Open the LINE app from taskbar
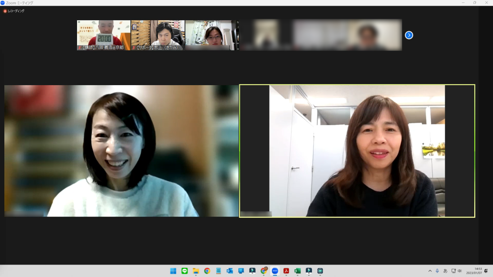This screenshot has height=277, width=493. pos(184,271)
